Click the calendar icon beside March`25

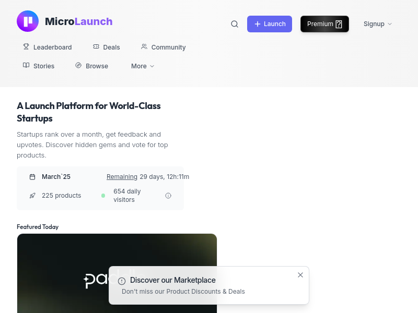(32, 177)
